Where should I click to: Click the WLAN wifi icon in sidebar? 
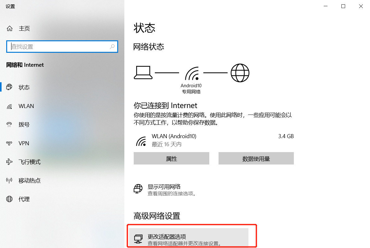click(9, 106)
